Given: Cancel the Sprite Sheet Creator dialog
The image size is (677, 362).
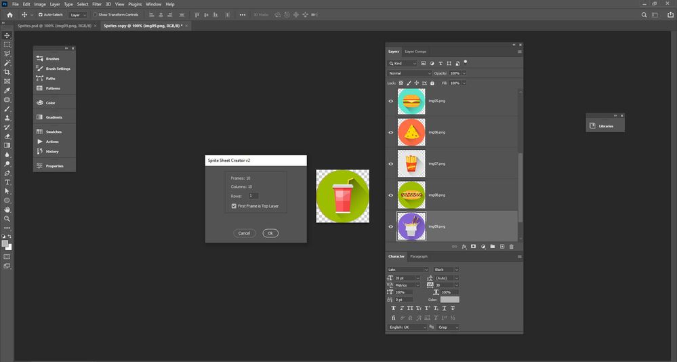Looking at the screenshot, I should 244,233.
